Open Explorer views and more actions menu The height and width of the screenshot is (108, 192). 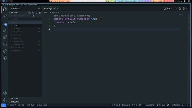point(39,9)
